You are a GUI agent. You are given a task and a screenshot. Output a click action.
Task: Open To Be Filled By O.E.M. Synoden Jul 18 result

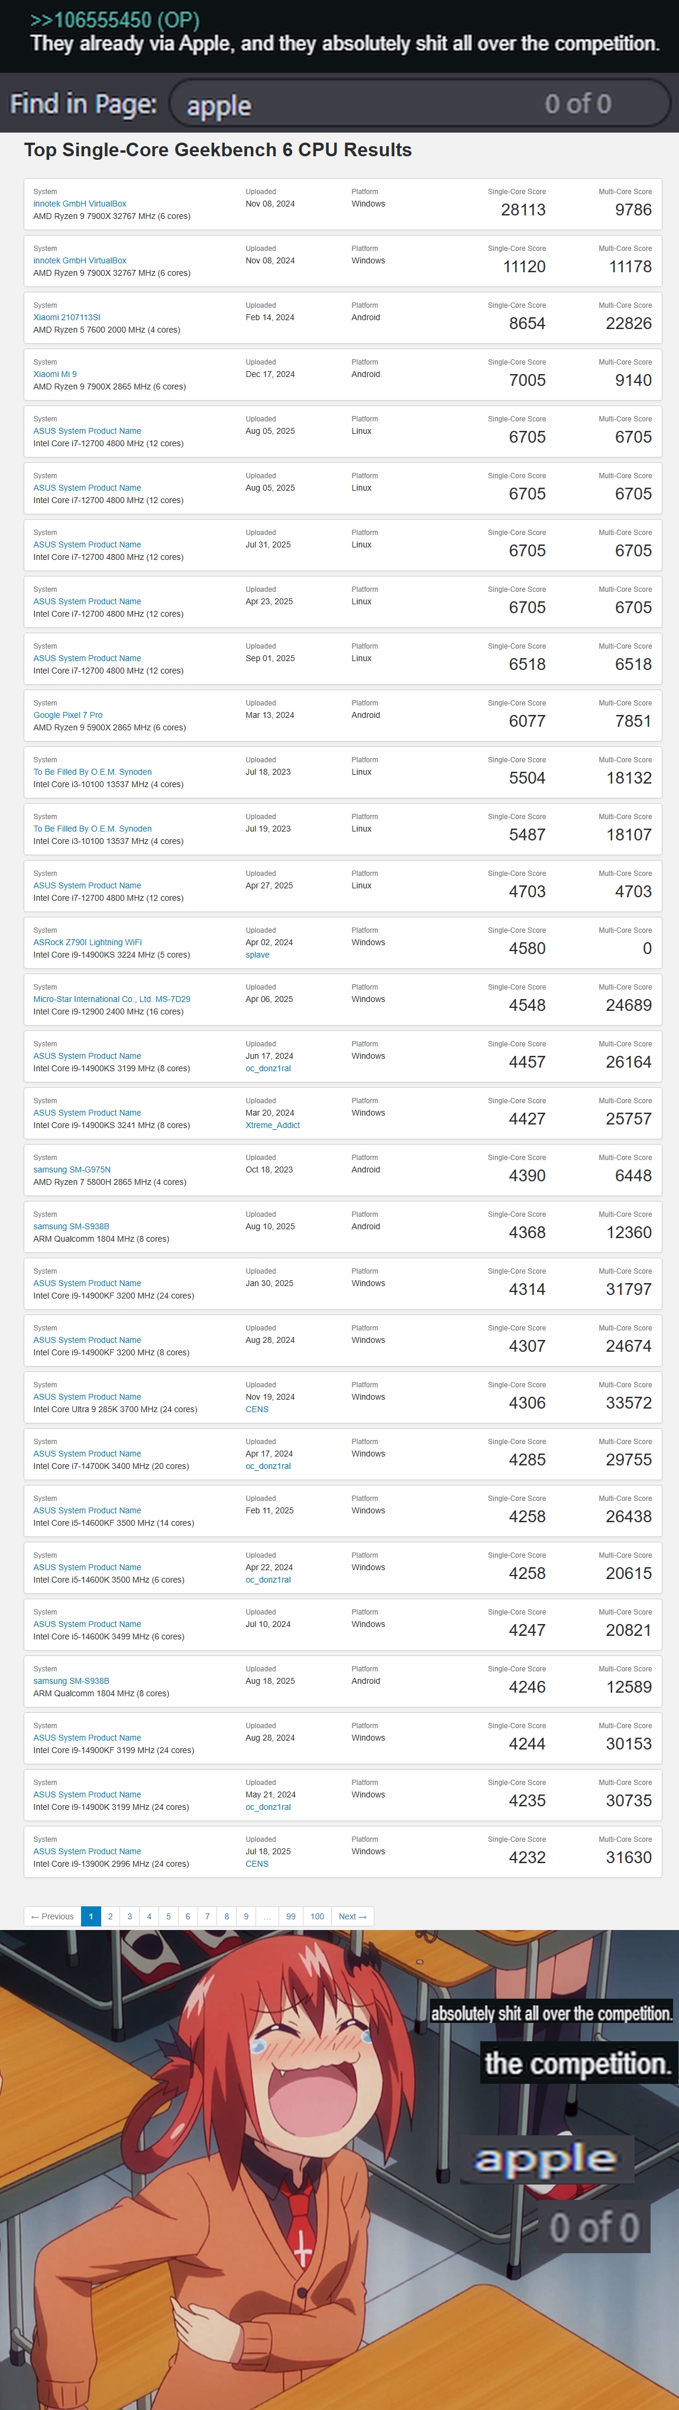pos(93,772)
